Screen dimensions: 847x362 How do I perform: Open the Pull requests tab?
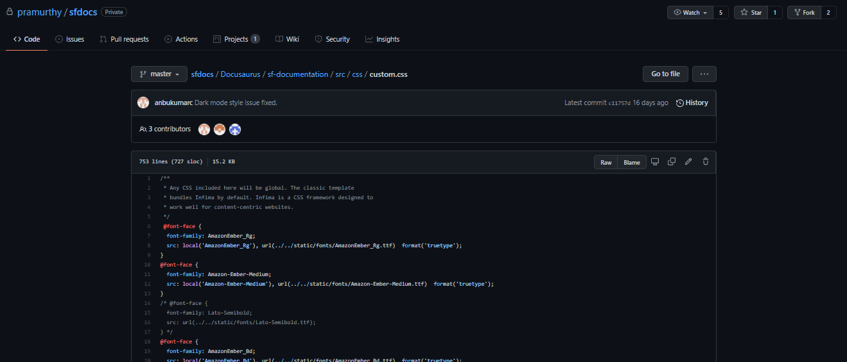point(124,39)
